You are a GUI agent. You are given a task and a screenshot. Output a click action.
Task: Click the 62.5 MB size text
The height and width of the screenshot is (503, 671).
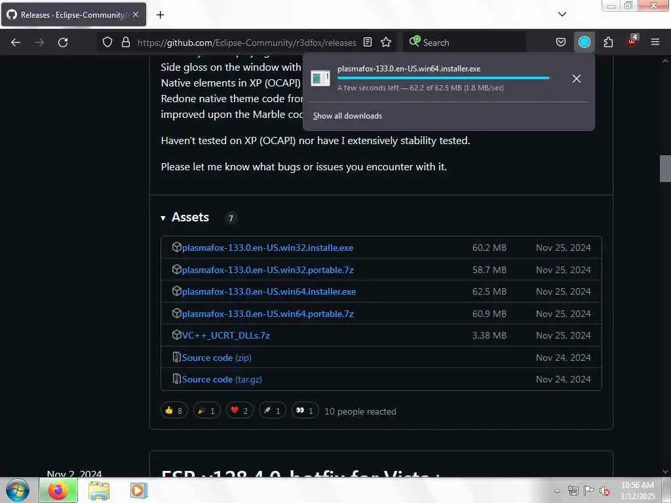click(489, 291)
